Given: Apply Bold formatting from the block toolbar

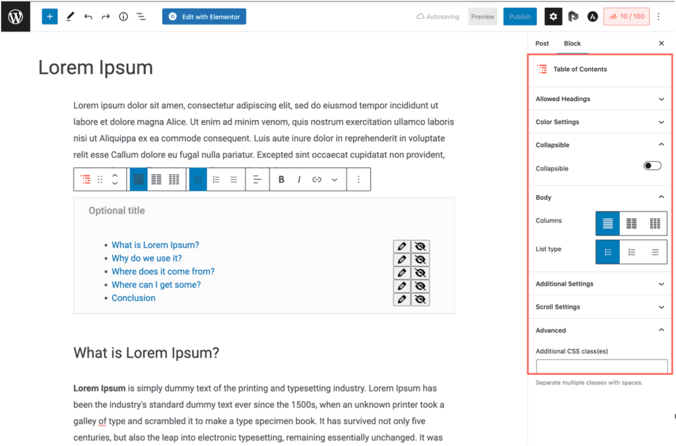Looking at the screenshot, I should coord(281,179).
